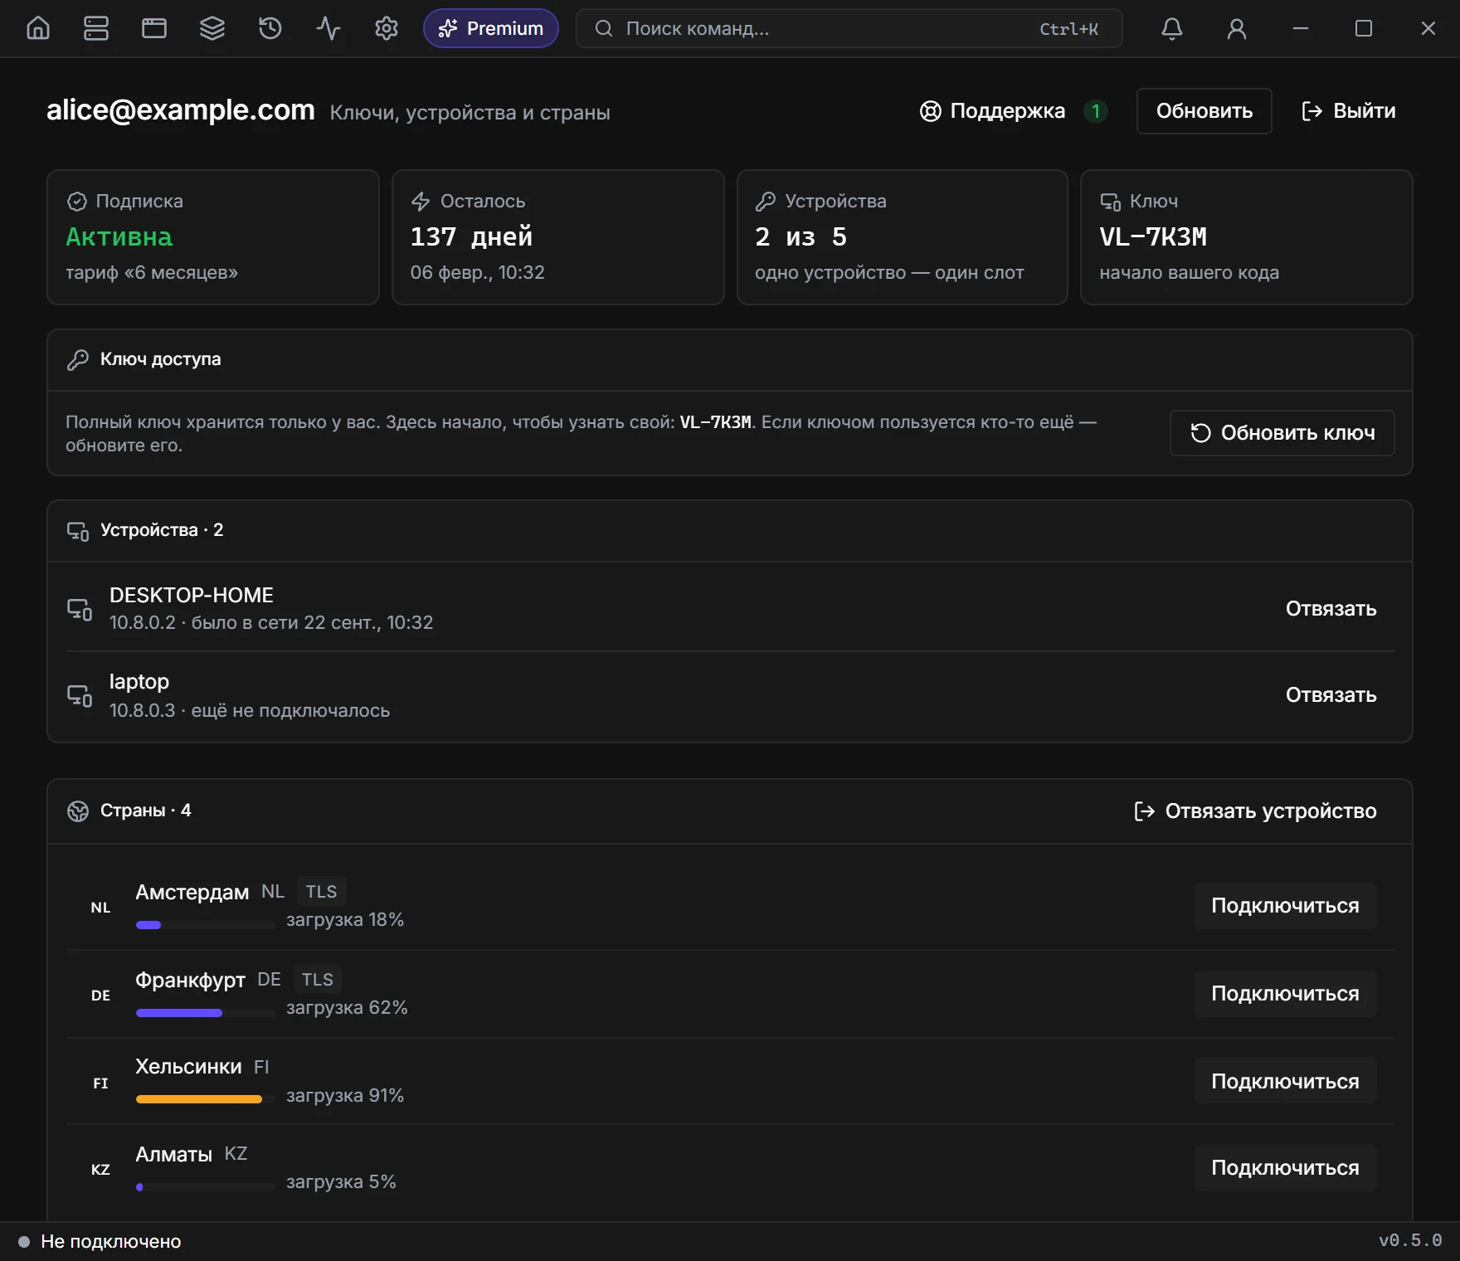Click Обновить ключ button
Screen dimensions: 1460x1261
click(1282, 433)
